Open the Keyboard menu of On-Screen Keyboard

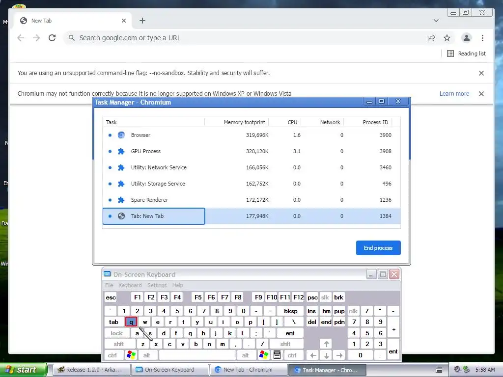pos(130,285)
